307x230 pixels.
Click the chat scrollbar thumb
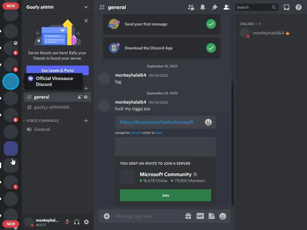233,143
